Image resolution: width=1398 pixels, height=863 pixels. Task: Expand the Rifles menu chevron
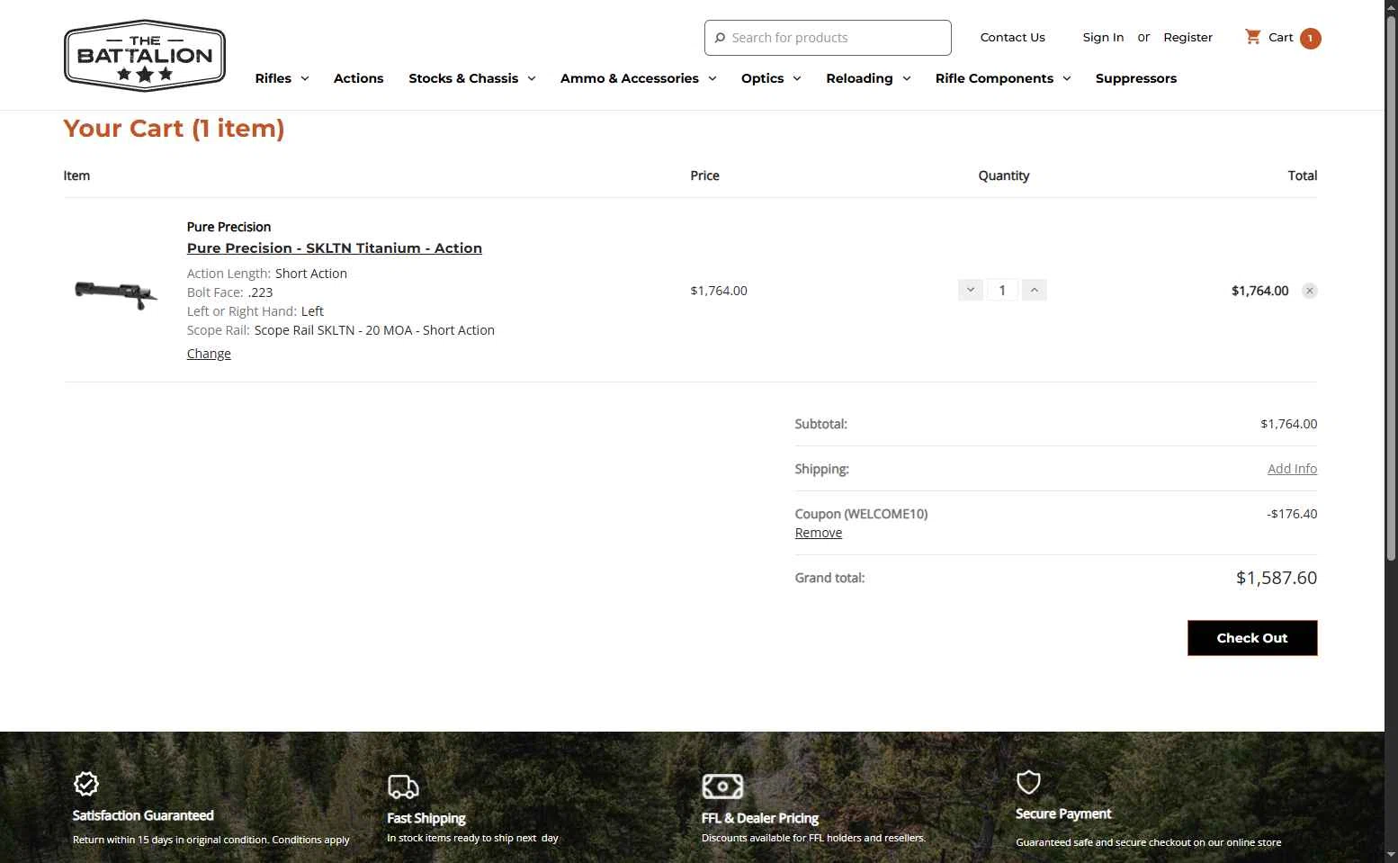coord(305,79)
